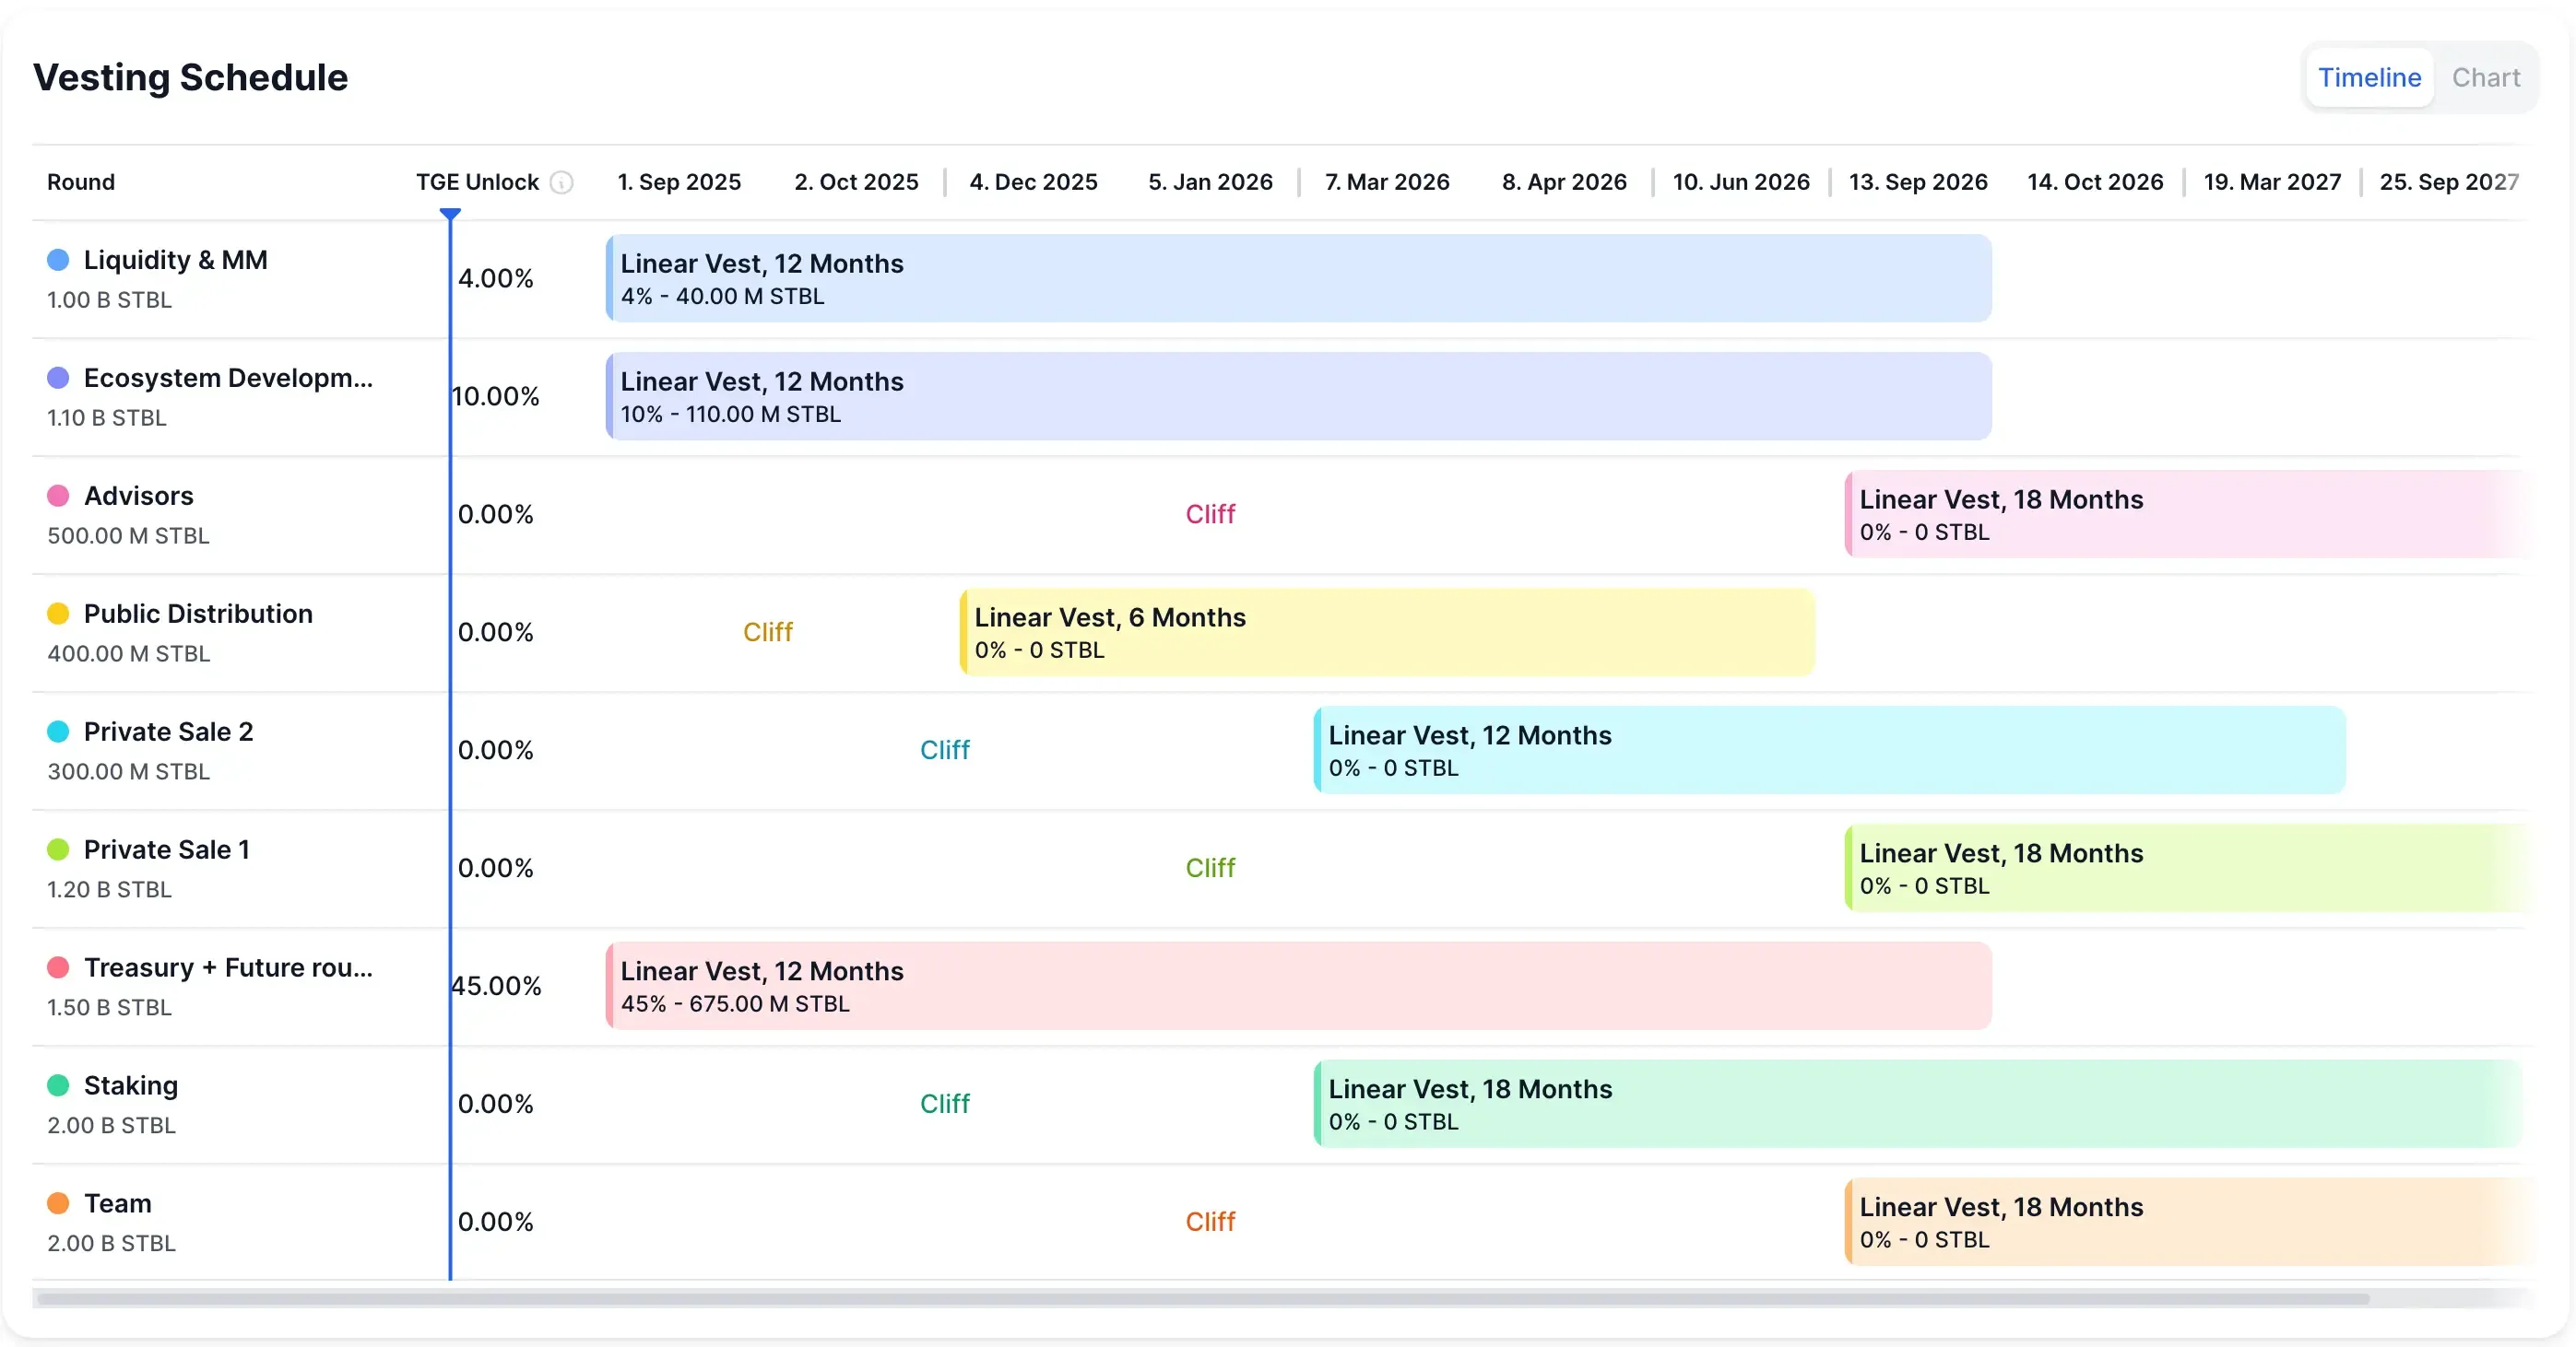
Task: Click the TGE Unlock marker triangle
Action: click(450, 214)
